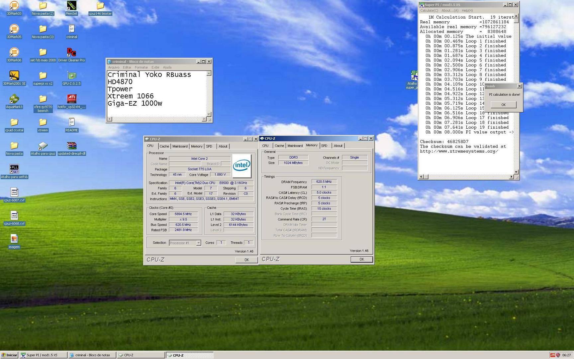Click OK in the left CPU-Z window
Viewport: 574px width, 359px height.
pyautogui.click(x=246, y=260)
